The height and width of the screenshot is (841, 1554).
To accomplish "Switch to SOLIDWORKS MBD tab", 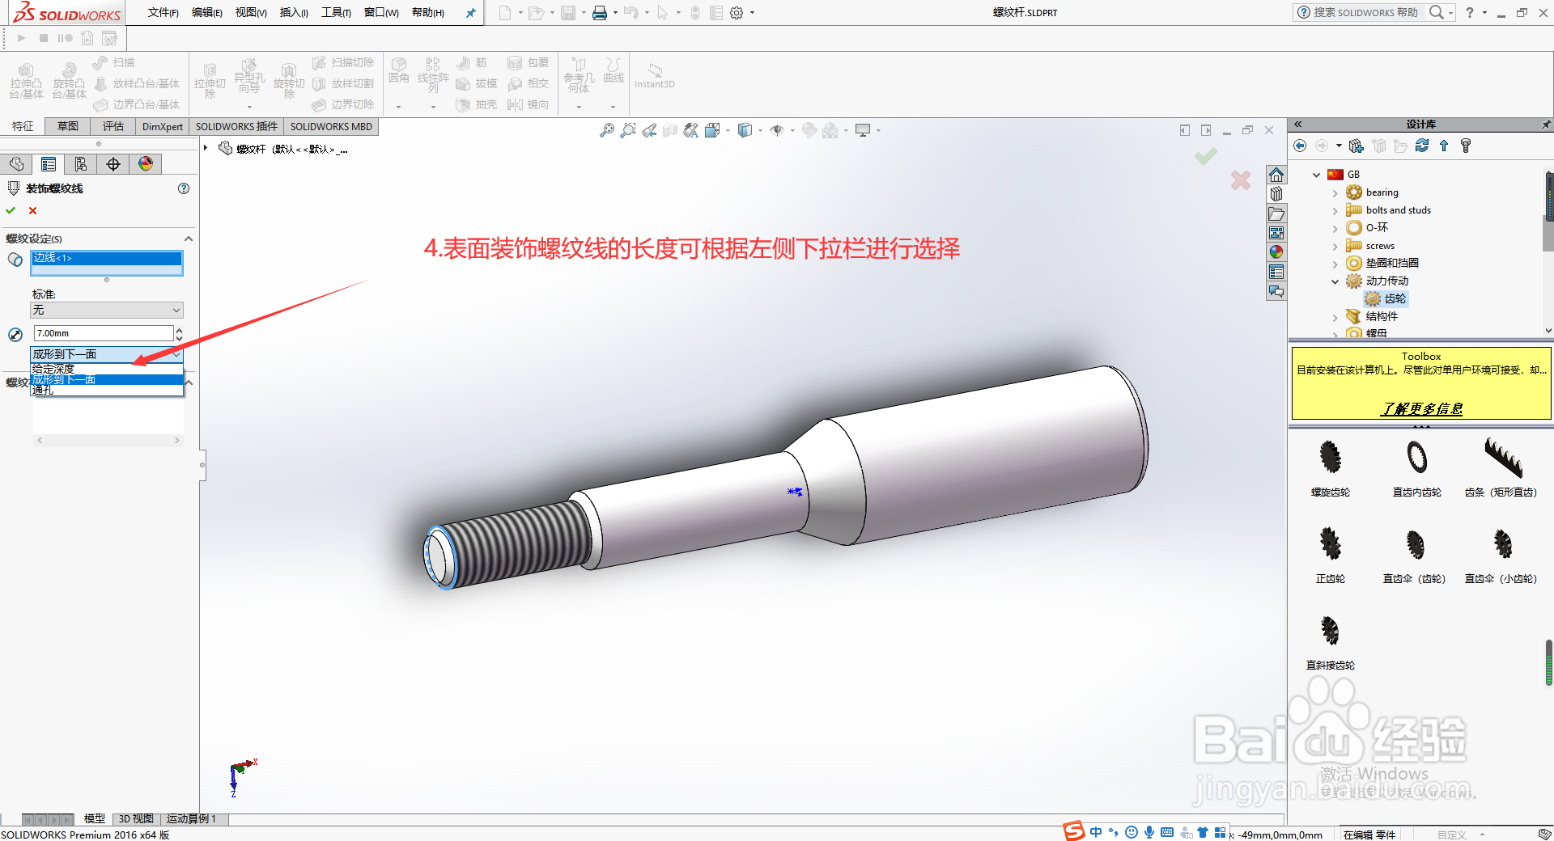I will click(x=331, y=126).
